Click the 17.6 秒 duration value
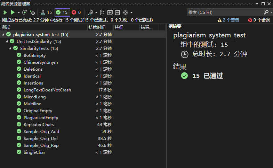This screenshot has width=273, height=168. pyautogui.click(x=105, y=90)
